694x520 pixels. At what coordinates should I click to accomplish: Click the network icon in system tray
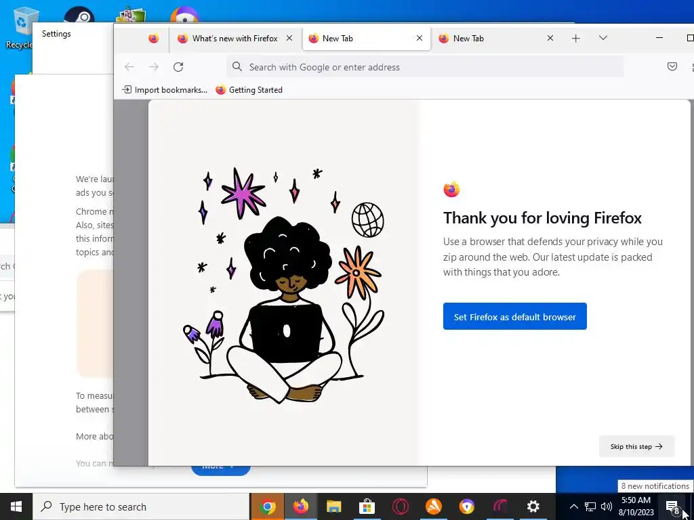click(x=590, y=506)
